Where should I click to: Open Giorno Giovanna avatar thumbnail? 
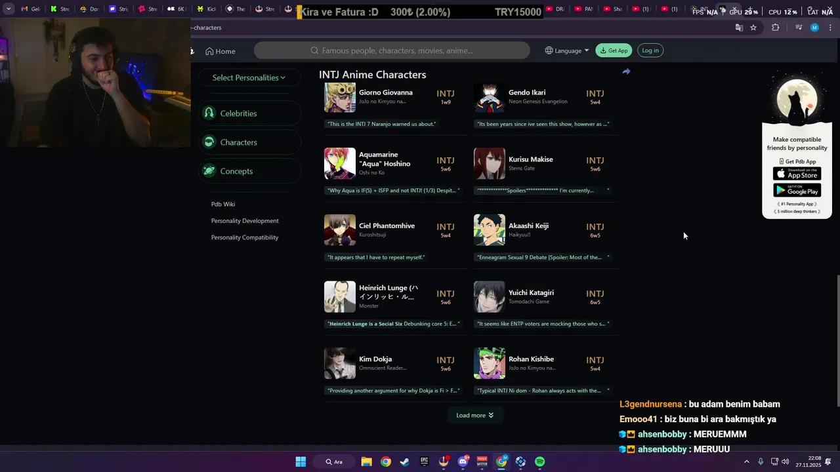[x=340, y=97]
